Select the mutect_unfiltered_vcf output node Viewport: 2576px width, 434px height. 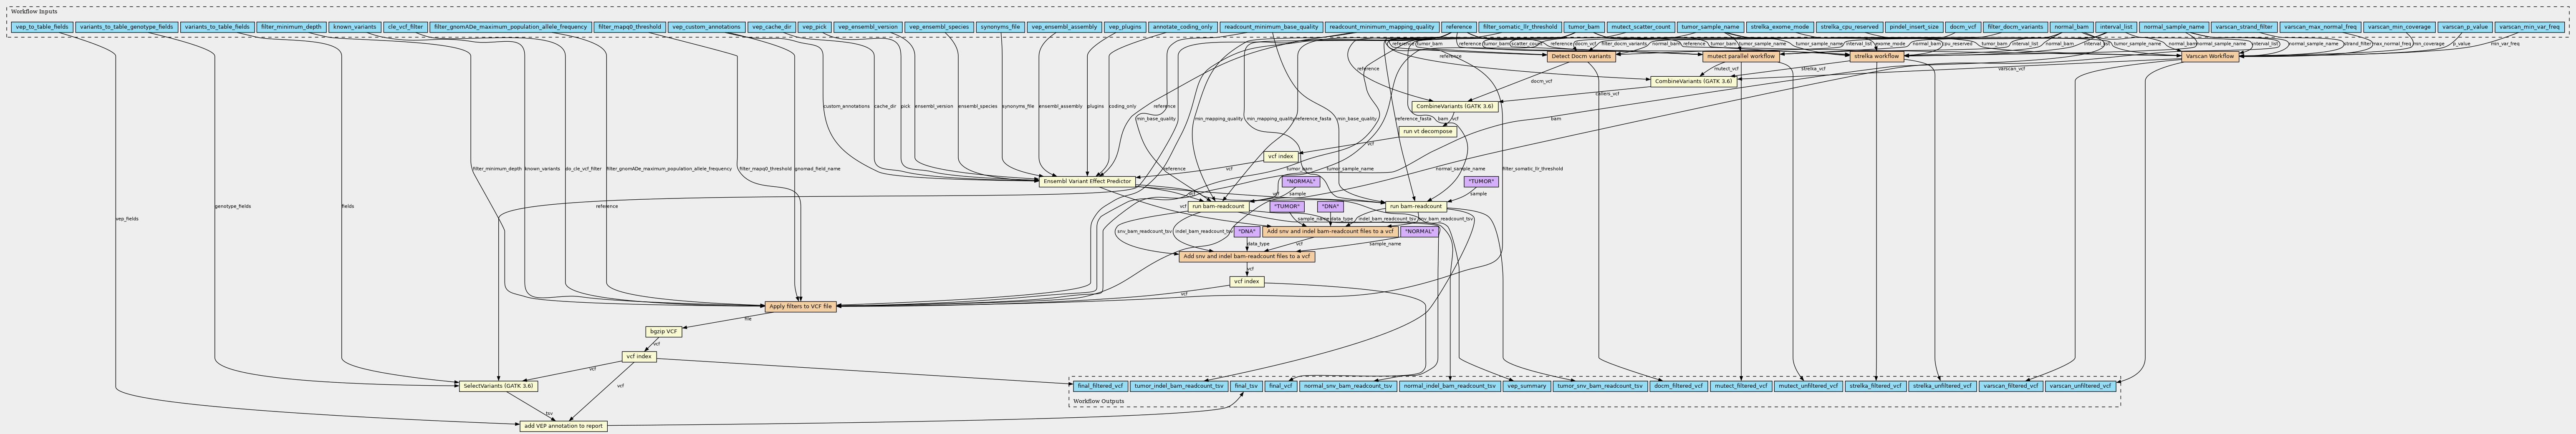click(x=1808, y=386)
